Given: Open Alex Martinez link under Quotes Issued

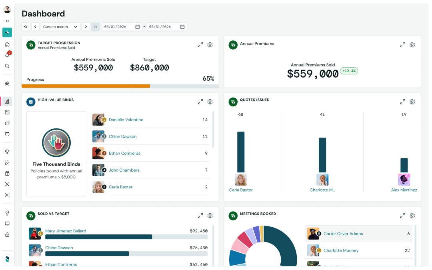Looking at the screenshot, I should click(x=404, y=190).
